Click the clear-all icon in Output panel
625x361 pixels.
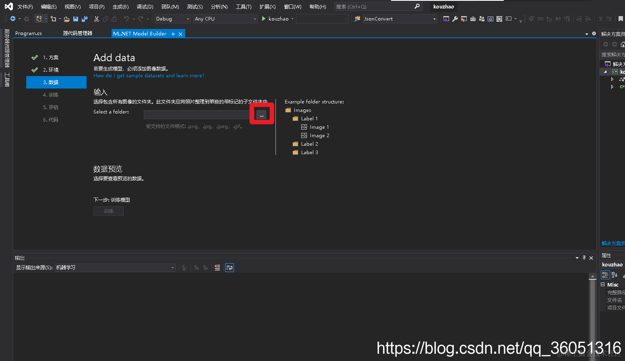[x=217, y=268]
